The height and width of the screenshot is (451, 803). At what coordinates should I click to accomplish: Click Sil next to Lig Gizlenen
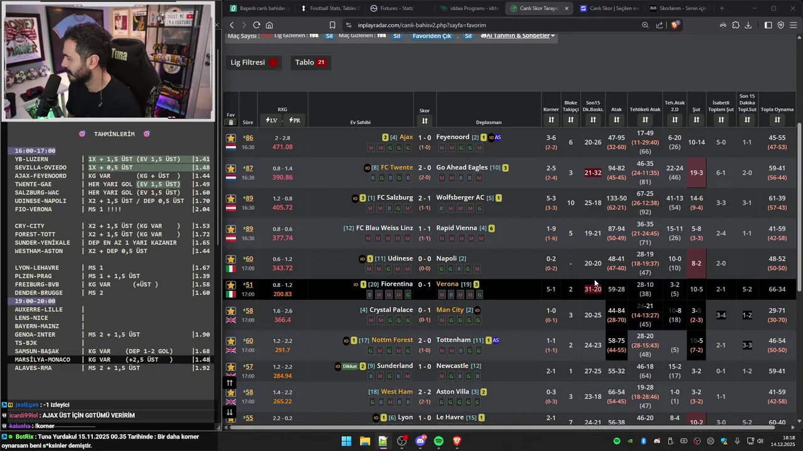click(329, 36)
